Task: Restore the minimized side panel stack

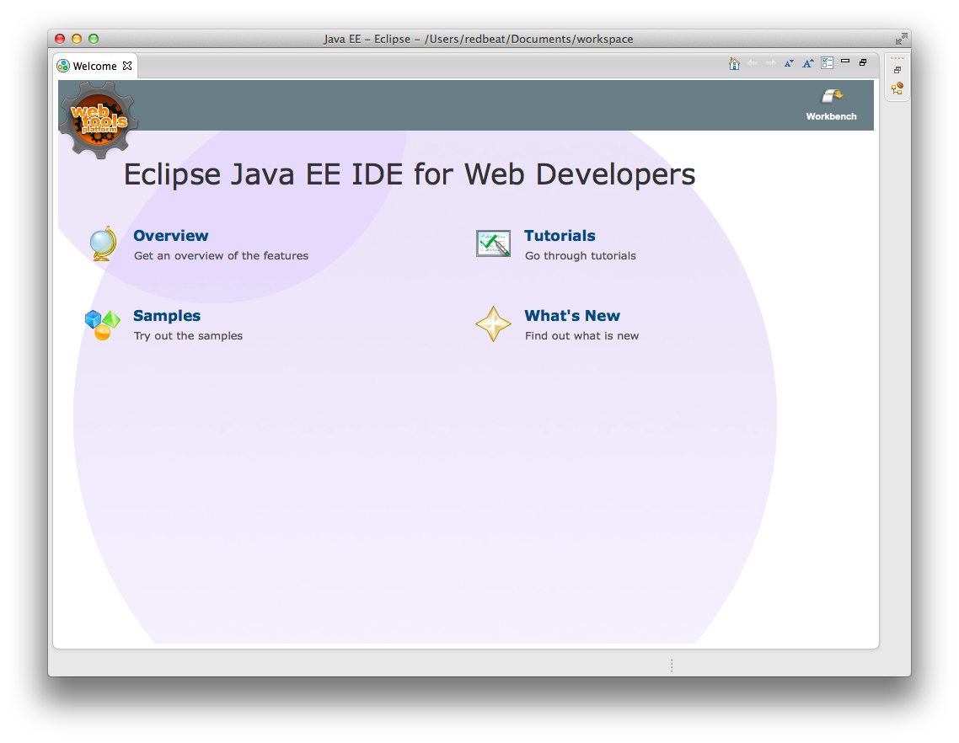Action: pos(897,71)
